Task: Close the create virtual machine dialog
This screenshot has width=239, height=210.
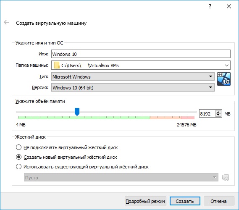Action: point(229,6)
